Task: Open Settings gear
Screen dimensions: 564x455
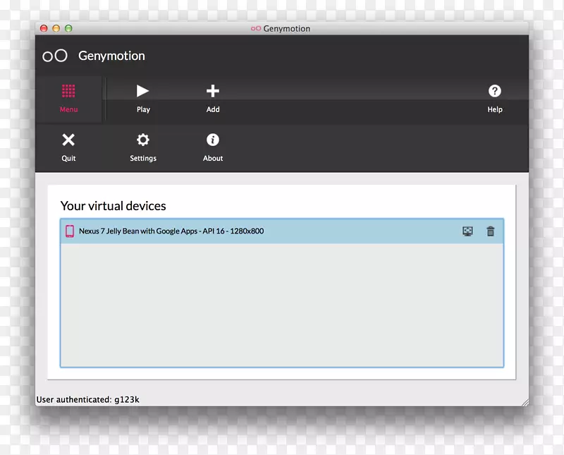Action: click(x=143, y=147)
